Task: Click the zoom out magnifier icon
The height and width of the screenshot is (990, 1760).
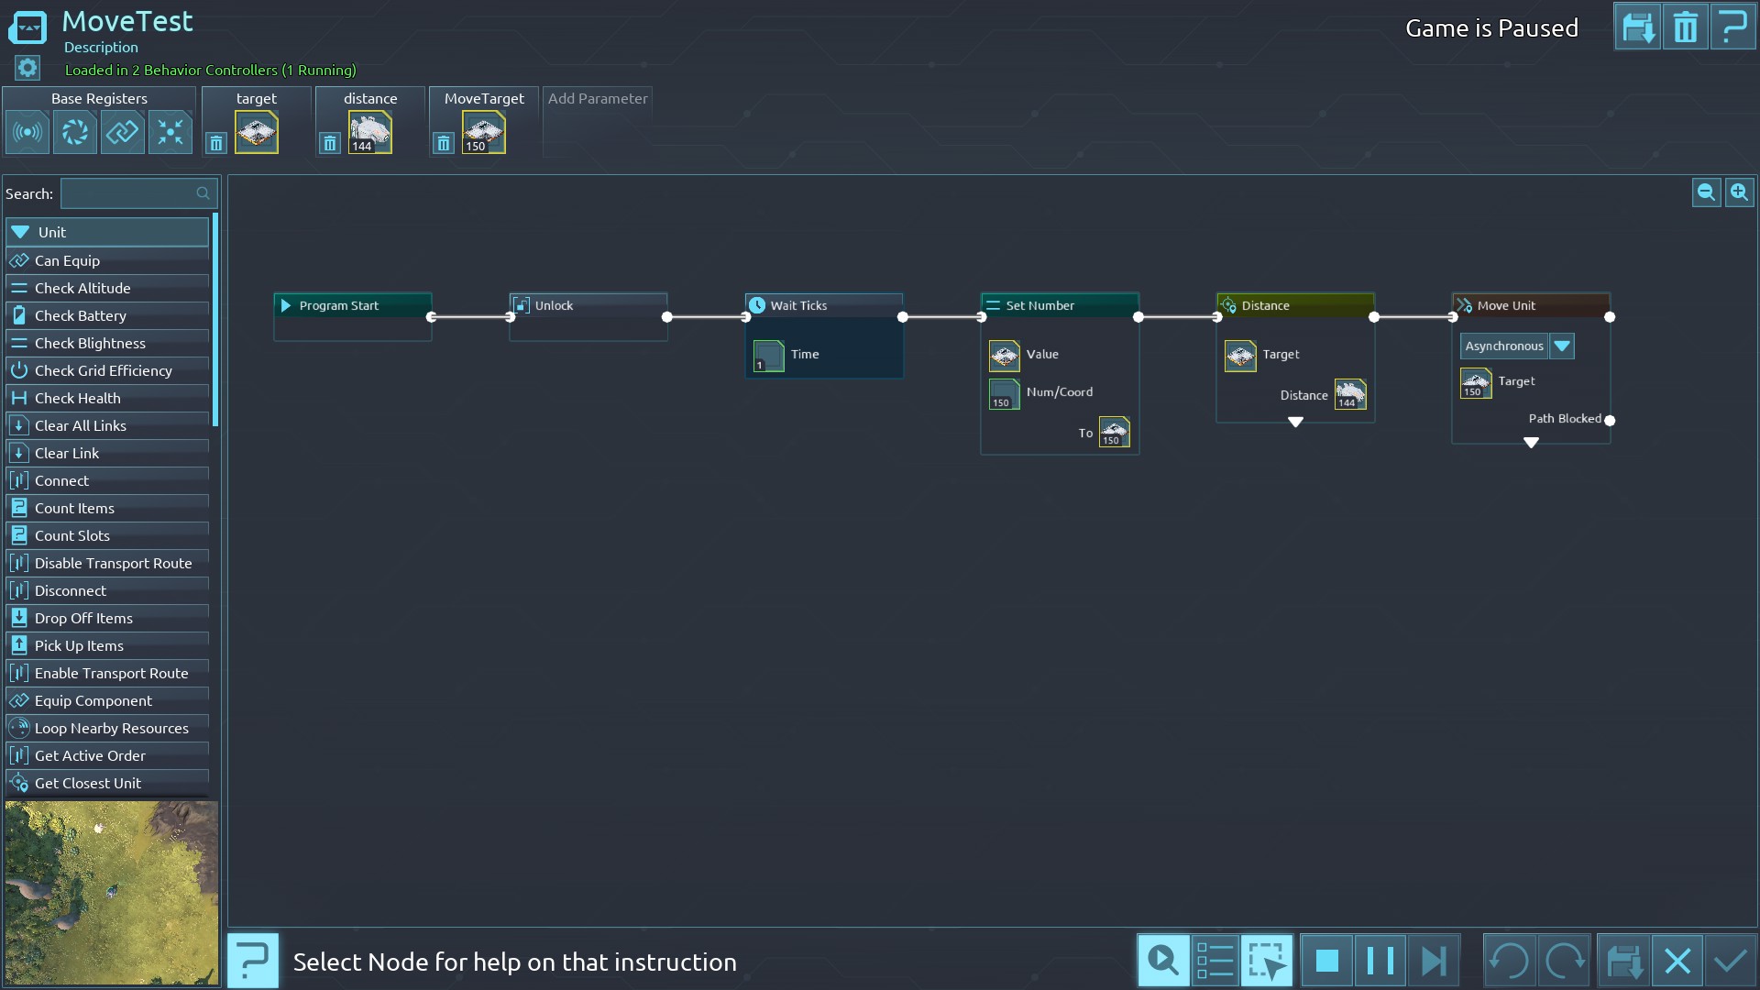Action: (x=1706, y=192)
